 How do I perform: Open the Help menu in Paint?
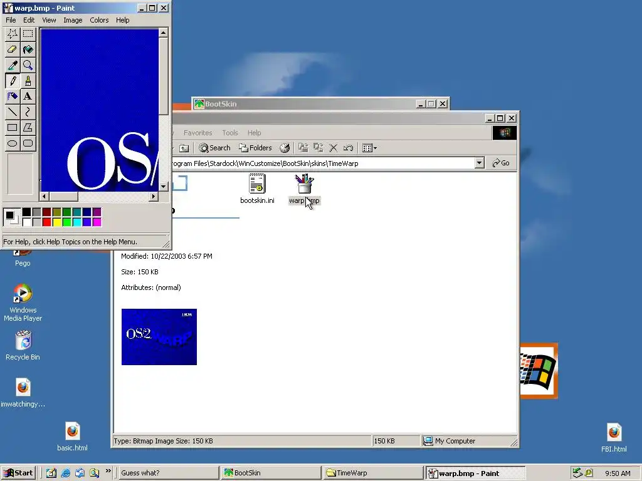pyautogui.click(x=122, y=20)
